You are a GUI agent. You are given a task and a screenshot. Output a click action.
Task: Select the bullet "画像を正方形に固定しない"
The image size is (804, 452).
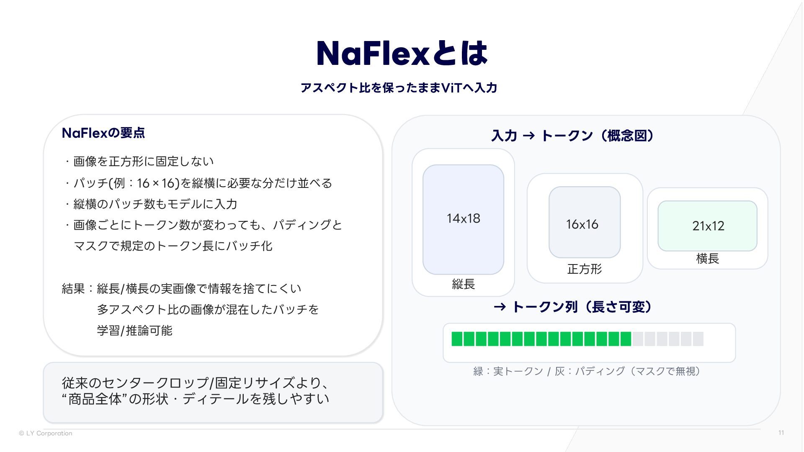143,162
